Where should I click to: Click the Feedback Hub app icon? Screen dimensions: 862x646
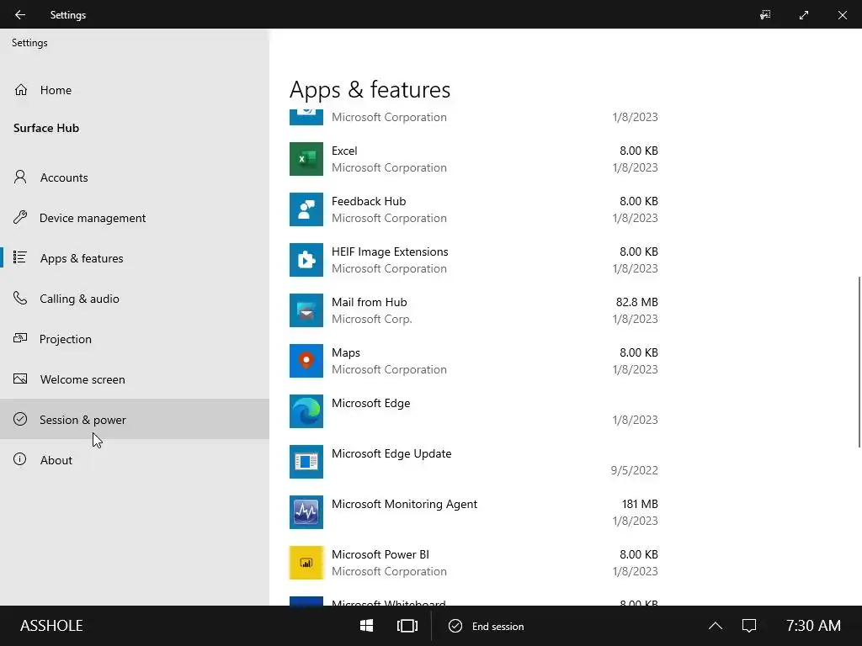[x=306, y=209]
